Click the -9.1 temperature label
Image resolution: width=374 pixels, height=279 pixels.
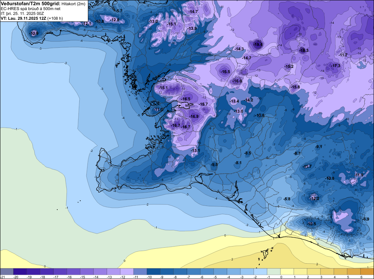319,147
